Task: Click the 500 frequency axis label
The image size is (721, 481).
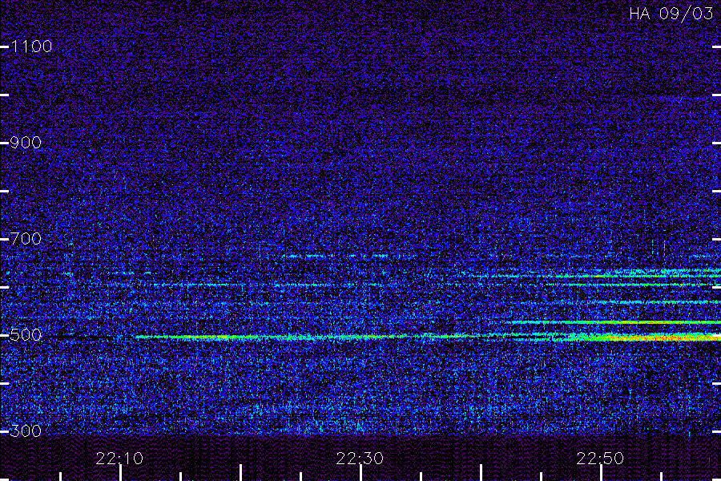Action: [x=26, y=335]
